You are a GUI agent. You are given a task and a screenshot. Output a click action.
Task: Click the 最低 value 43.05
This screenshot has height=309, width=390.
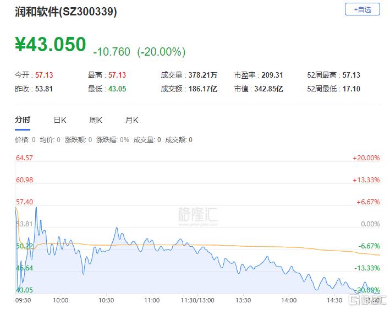(117, 89)
